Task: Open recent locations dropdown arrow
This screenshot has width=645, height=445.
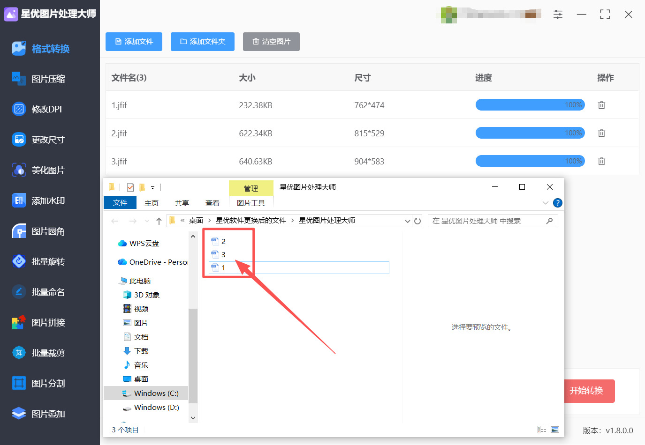Action: (147, 221)
